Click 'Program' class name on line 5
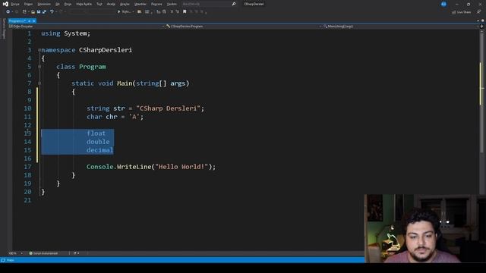 [x=93, y=67]
